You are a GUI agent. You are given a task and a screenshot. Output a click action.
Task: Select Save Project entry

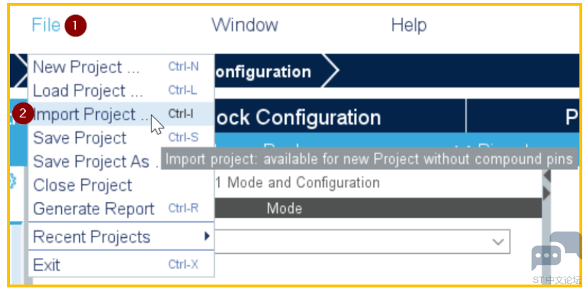(121, 138)
